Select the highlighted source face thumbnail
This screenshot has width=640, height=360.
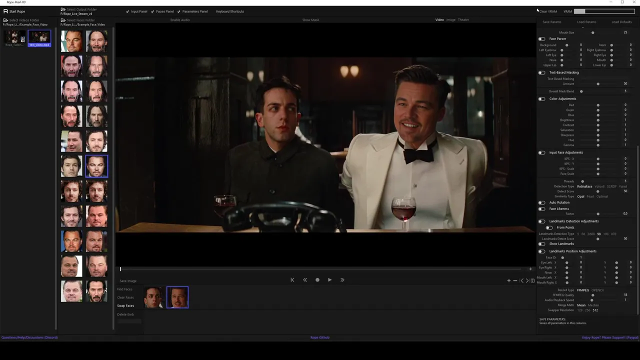pyautogui.click(x=96, y=166)
